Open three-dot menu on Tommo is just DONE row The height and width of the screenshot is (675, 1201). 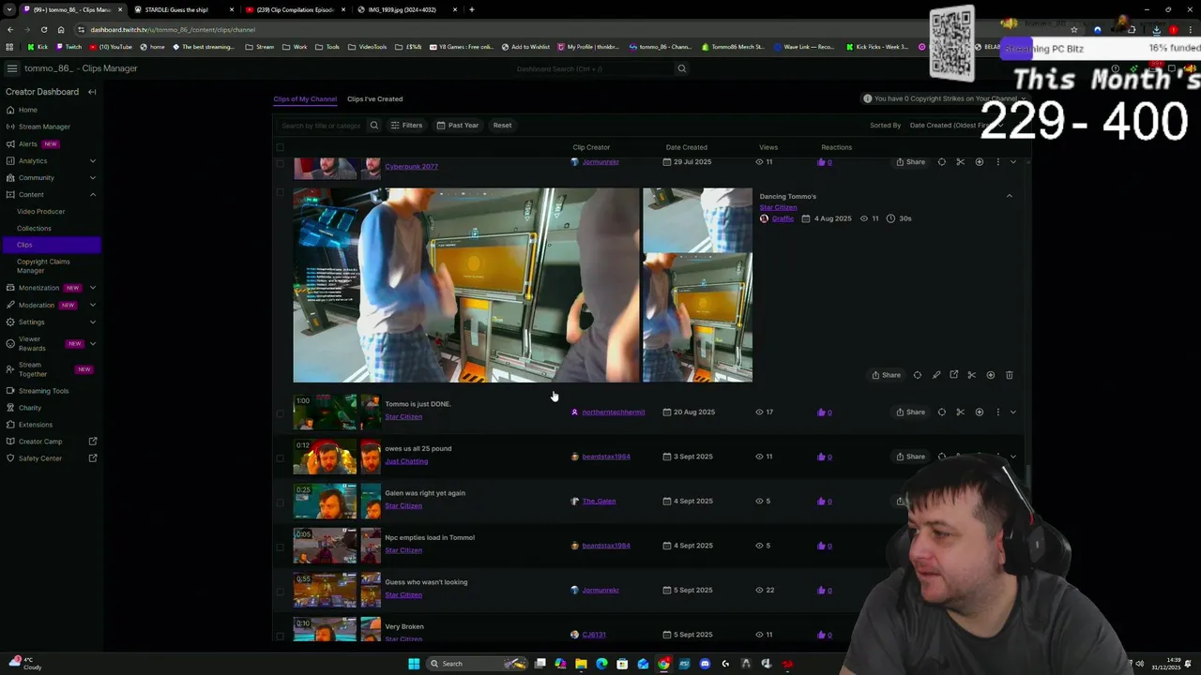click(x=997, y=412)
